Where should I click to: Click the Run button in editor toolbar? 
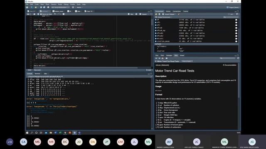tap(131, 14)
